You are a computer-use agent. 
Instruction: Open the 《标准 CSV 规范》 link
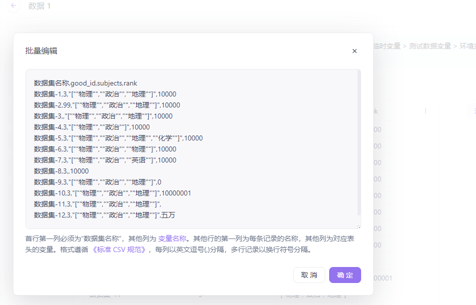[119, 249]
